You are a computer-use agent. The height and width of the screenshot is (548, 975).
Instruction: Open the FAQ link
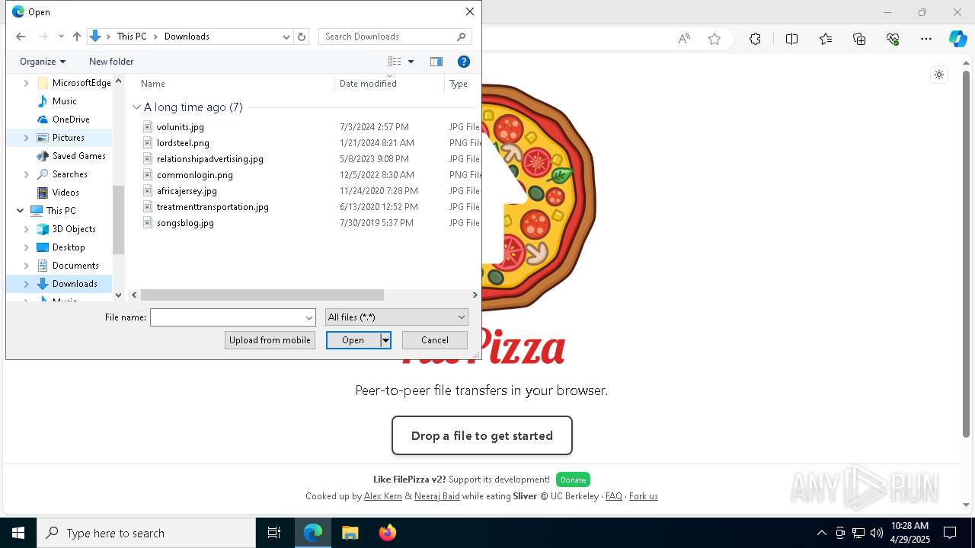[614, 496]
